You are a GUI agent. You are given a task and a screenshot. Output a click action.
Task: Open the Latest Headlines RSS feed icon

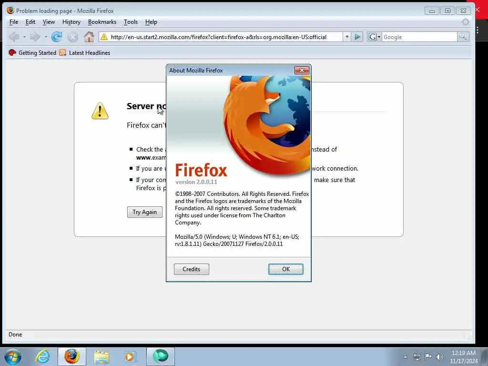tap(62, 52)
